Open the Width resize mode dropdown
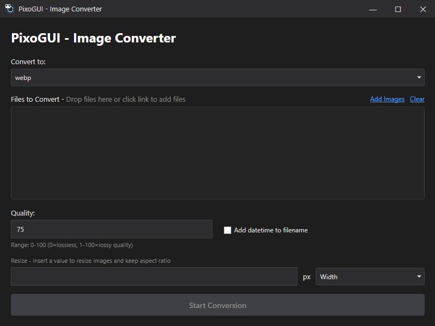 point(370,276)
